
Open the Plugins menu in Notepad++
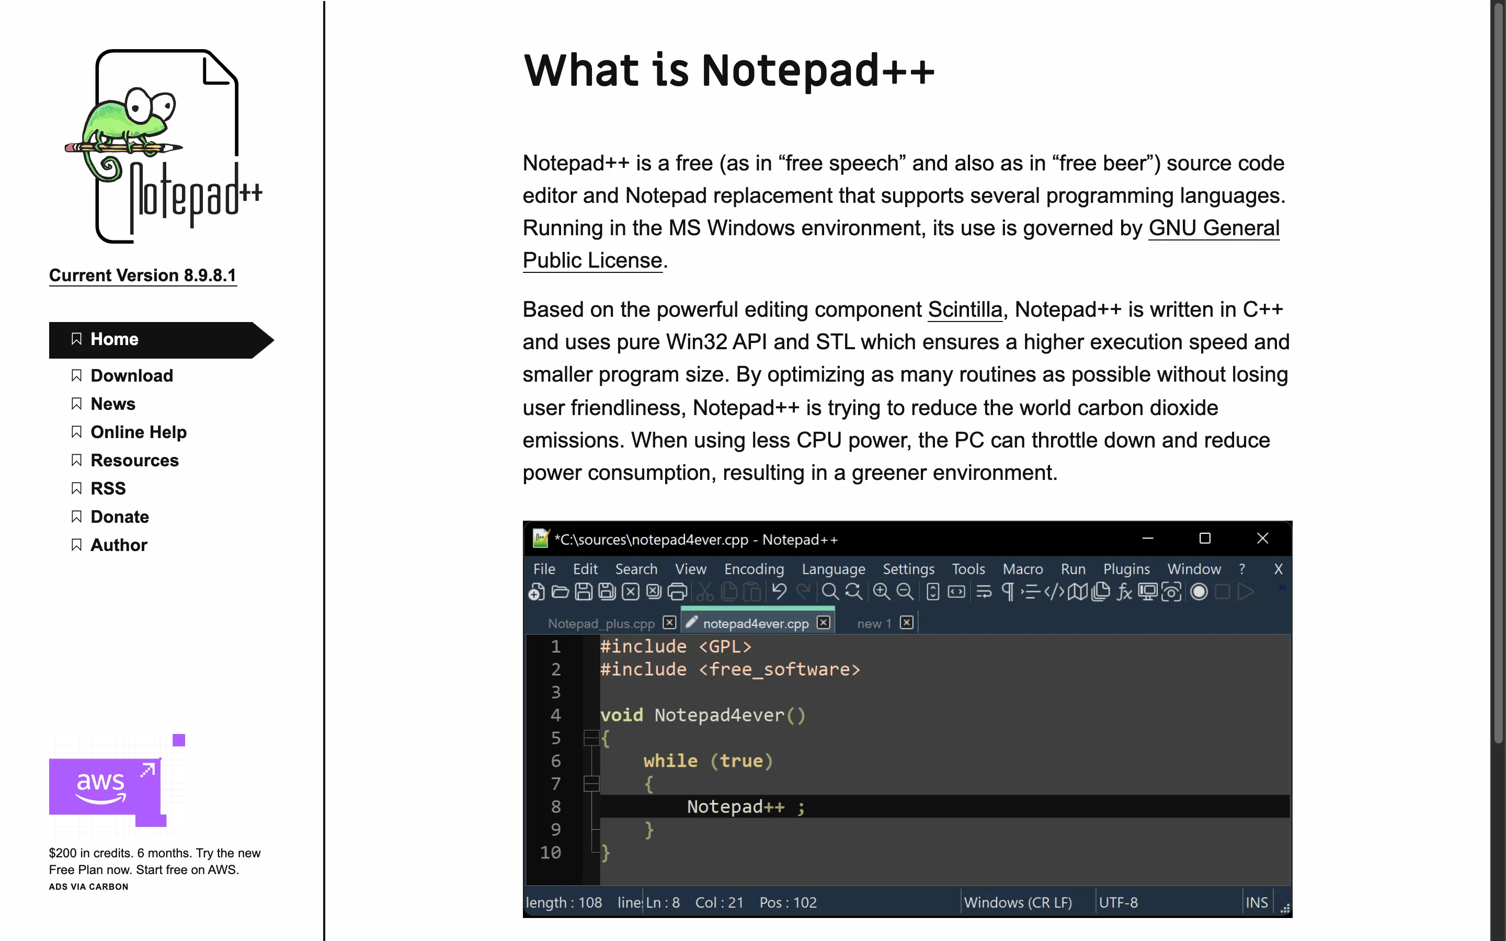[1126, 569]
